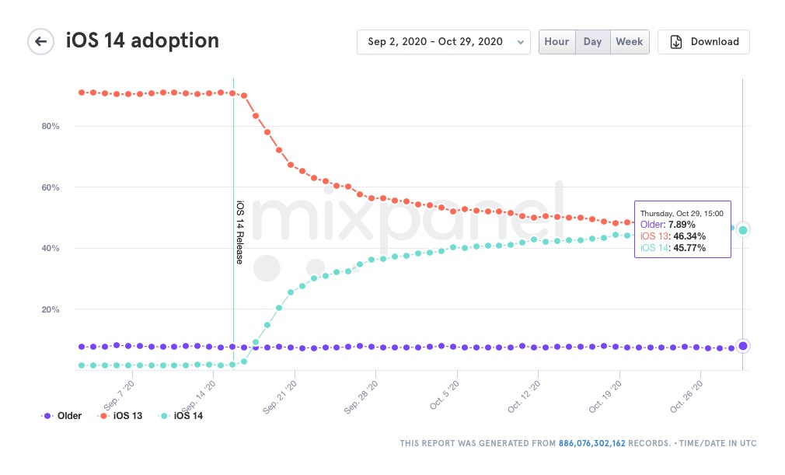Click the red iOS 13 legend dot

[x=103, y=416]
